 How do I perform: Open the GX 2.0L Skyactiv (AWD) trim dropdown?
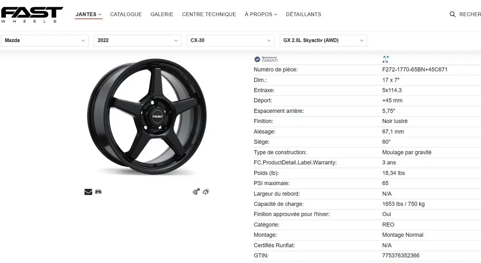click(x=323, y=40)
